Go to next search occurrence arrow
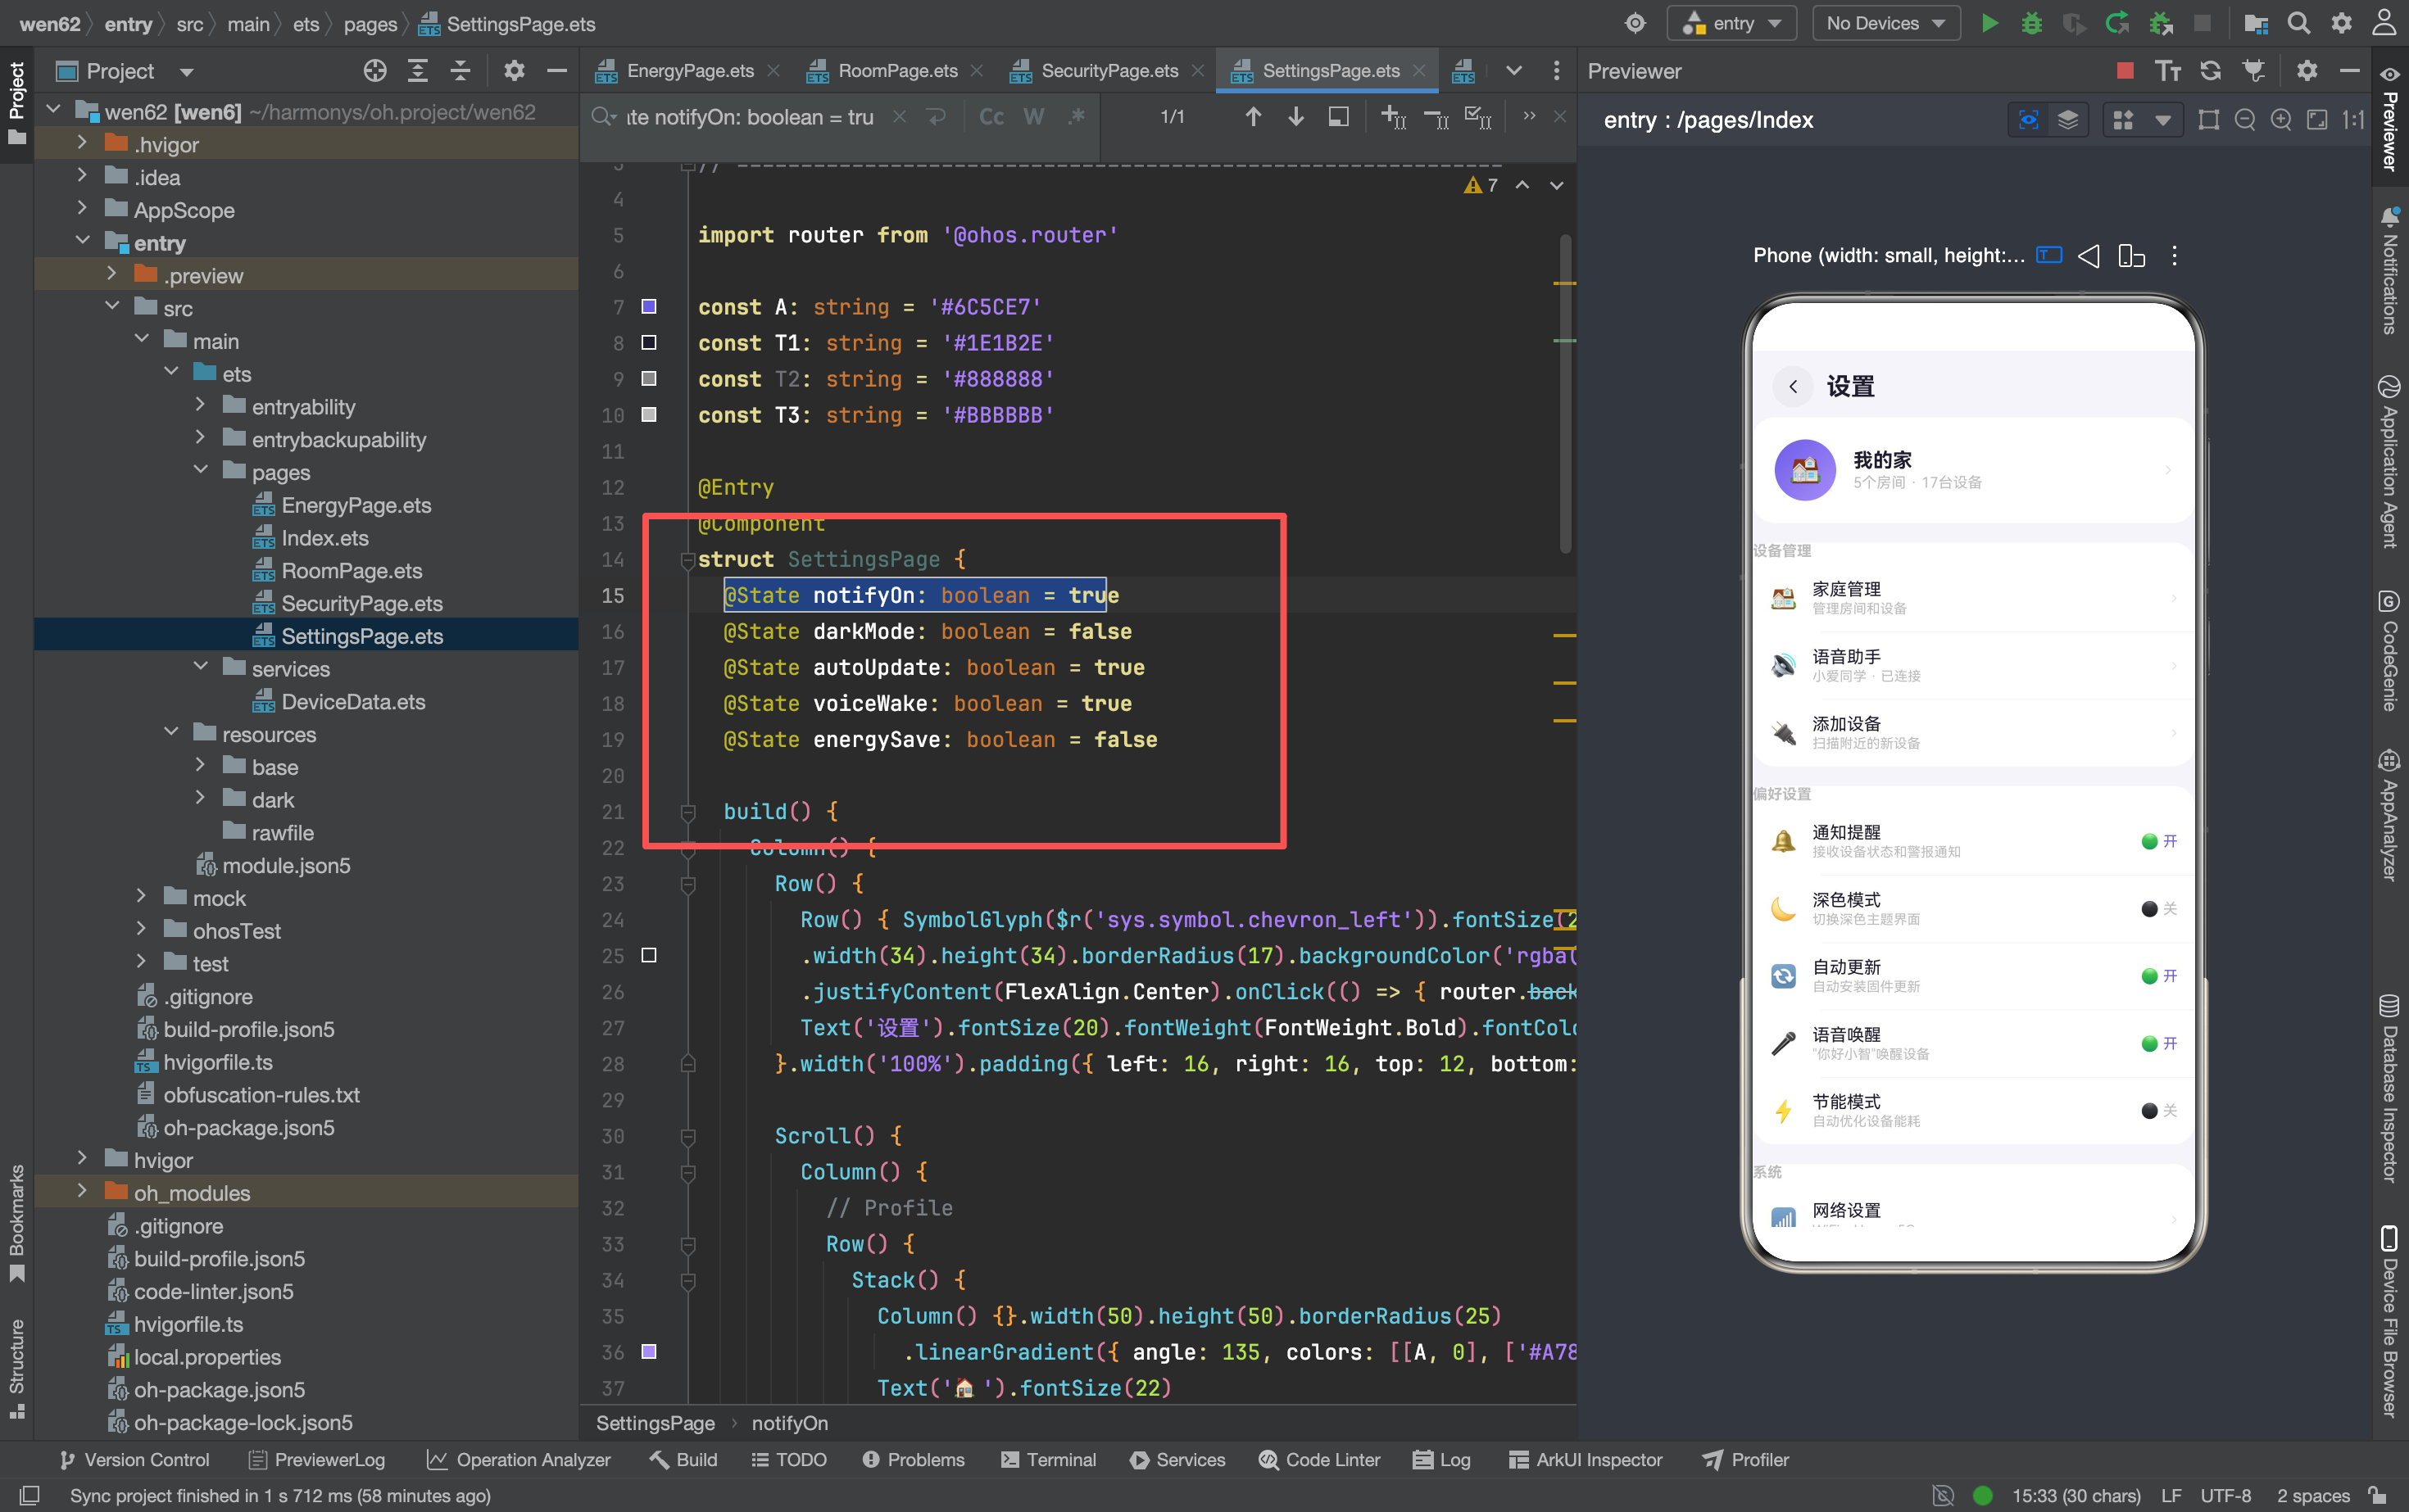Viewport: 2409px width, 1512px height. 1295,117
